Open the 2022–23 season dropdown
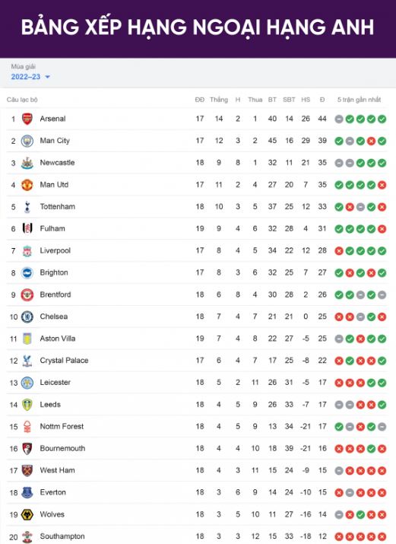Viewport: 396px width, 544px height. [x=30, y=77]
